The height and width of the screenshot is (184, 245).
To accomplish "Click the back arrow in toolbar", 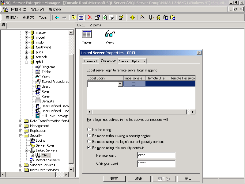I will click(57, 17).
